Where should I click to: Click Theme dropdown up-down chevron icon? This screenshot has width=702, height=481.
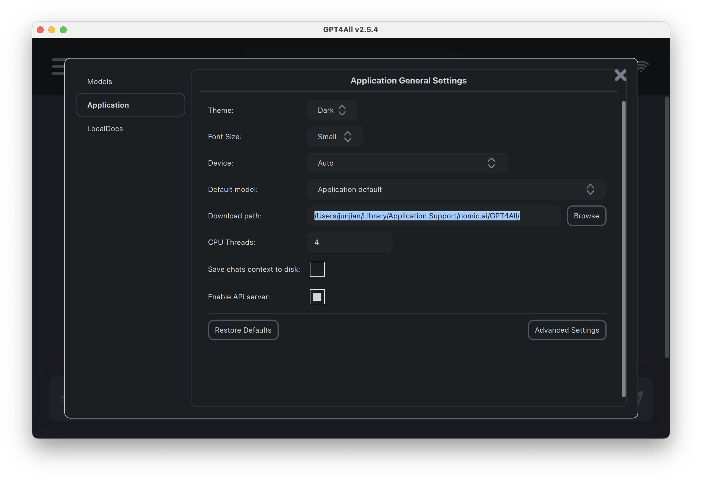point(342,110)
